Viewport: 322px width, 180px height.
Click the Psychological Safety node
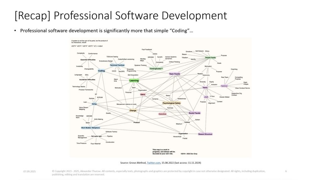pyautogui.click(x=171, y=103)
